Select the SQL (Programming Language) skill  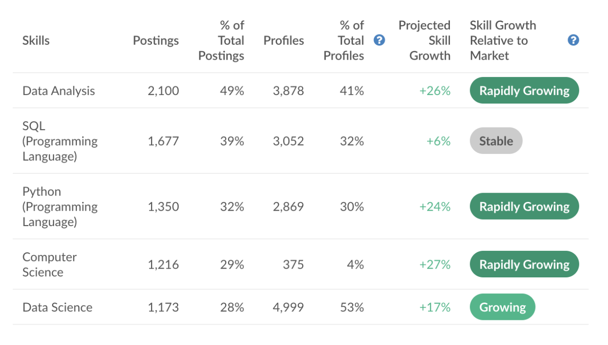(60, 141)
